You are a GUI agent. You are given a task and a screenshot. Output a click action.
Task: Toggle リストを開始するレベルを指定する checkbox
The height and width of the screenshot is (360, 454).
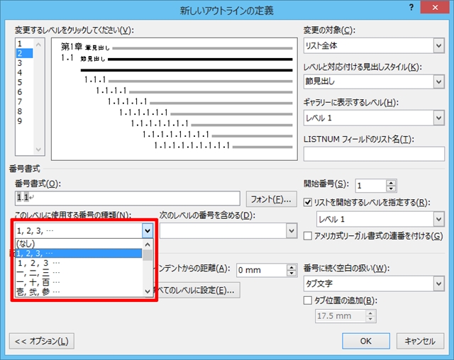pos(308,203)
